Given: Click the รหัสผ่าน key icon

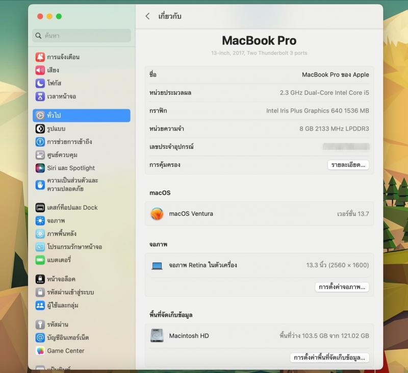Looking at the screenshot, I should pyautogui.click(x=40, y=325).
